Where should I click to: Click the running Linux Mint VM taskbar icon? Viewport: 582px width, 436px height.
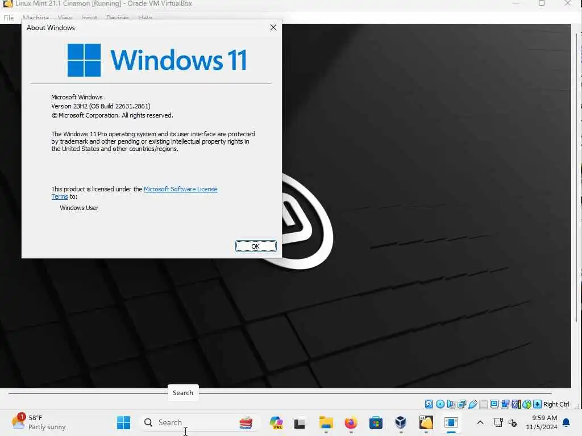pyautogui.click(x=426, y=422)
